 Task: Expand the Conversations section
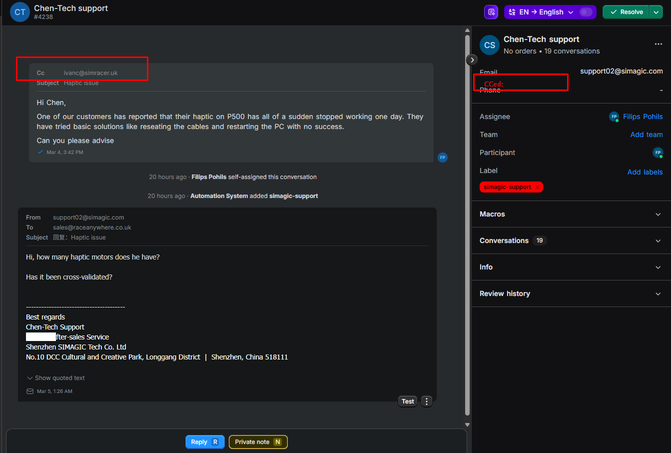click(571, 240)
